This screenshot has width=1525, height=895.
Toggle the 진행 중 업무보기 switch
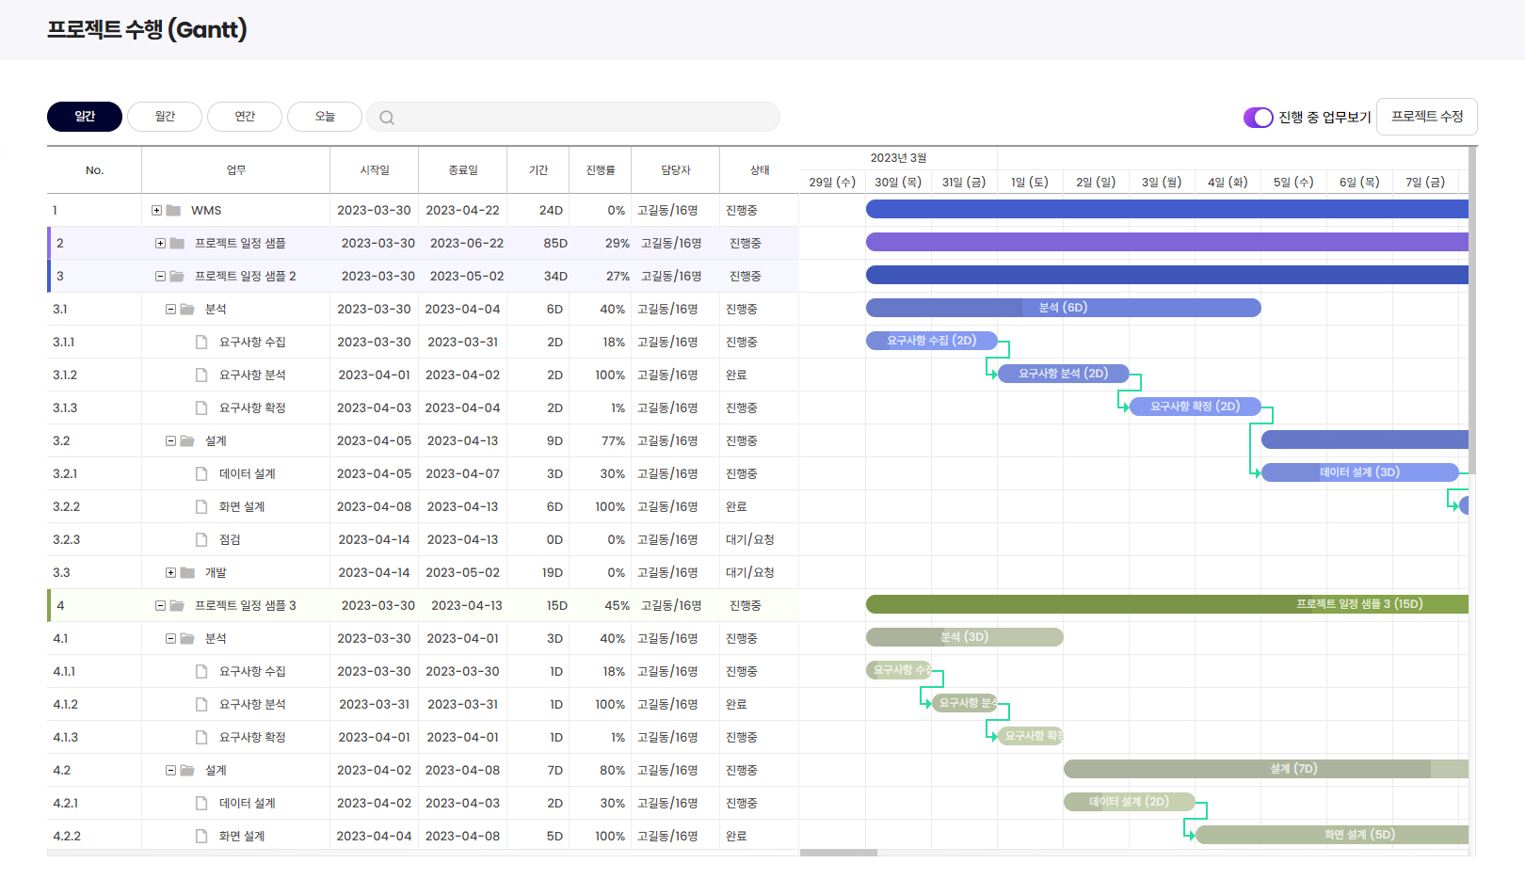click(1258, 118)
